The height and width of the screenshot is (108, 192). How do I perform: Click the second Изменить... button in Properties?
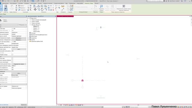pos(19,40)
